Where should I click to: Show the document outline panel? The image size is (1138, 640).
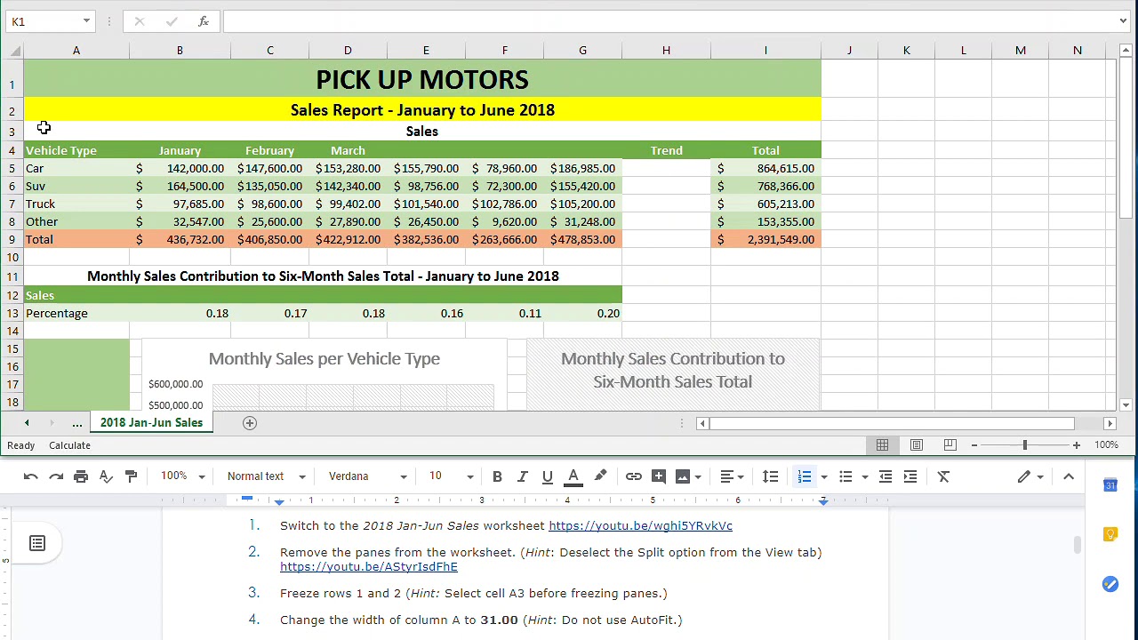tap(37, 543)
